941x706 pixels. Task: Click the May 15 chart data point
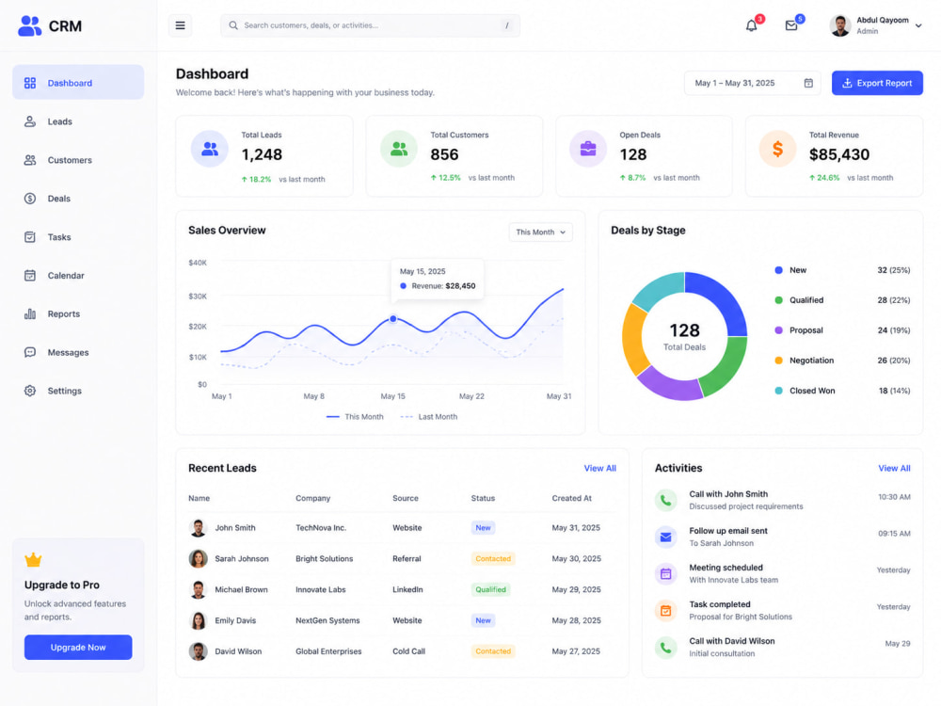[393, 319]
